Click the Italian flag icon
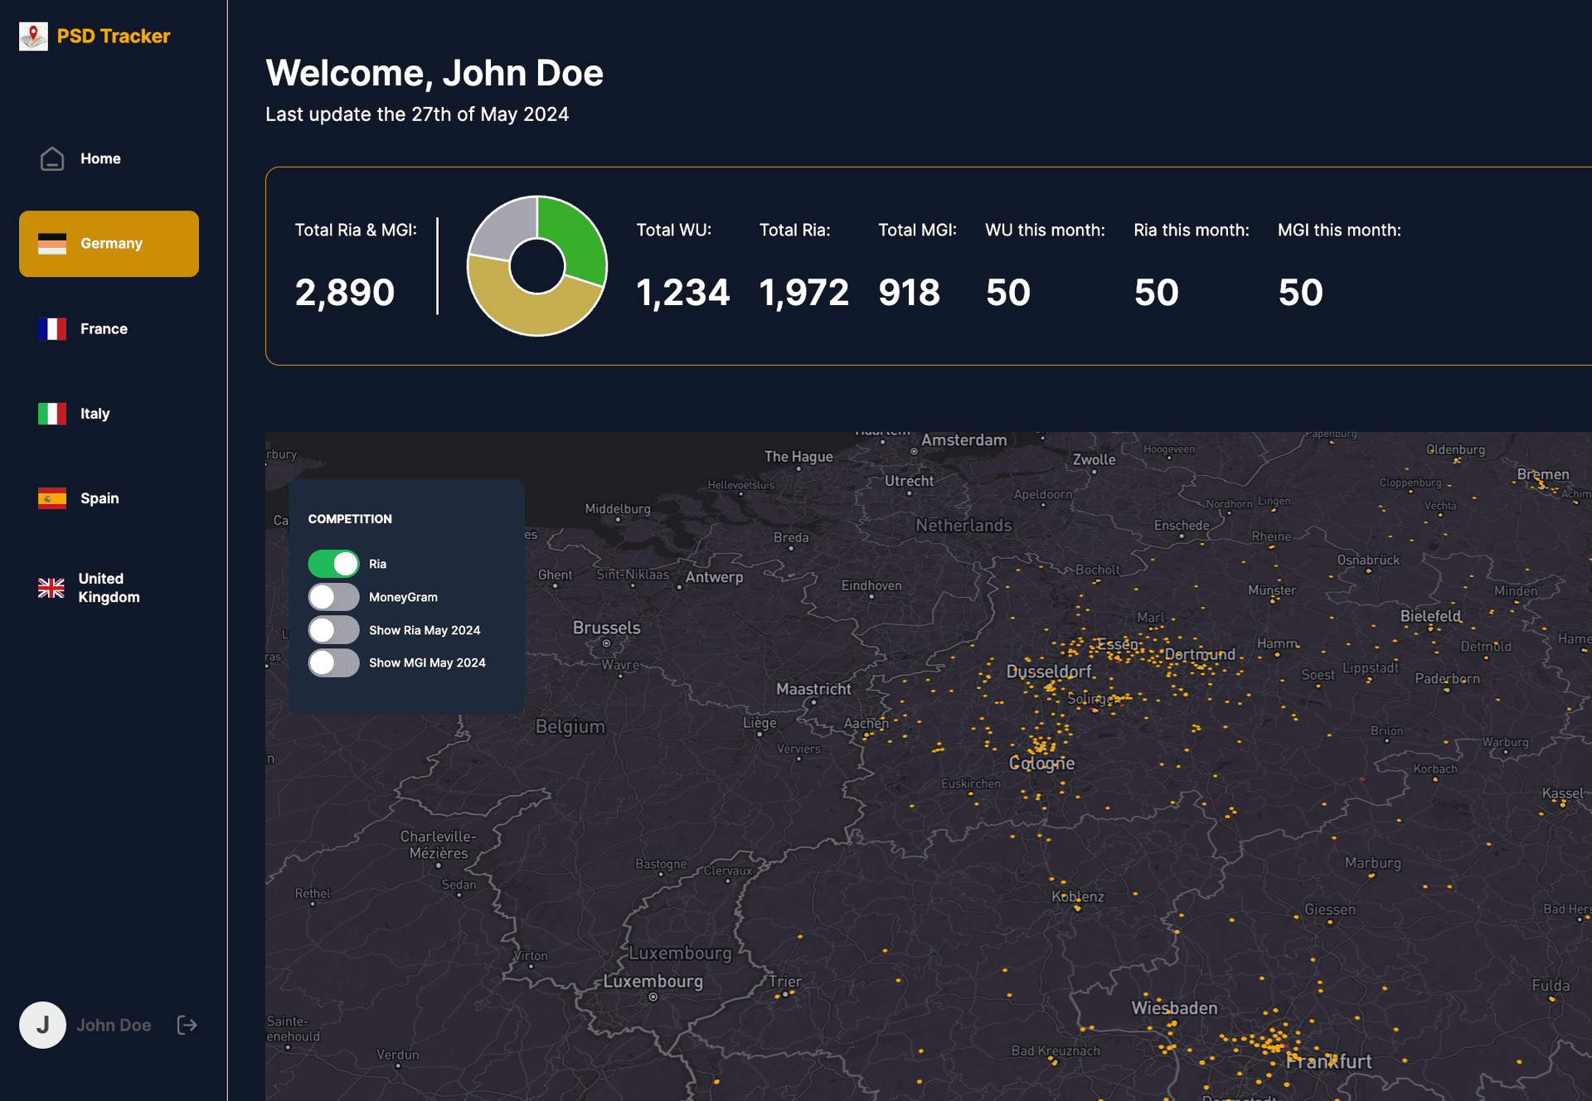This screenshot has width=1592, height=1101. pos(52,414)
